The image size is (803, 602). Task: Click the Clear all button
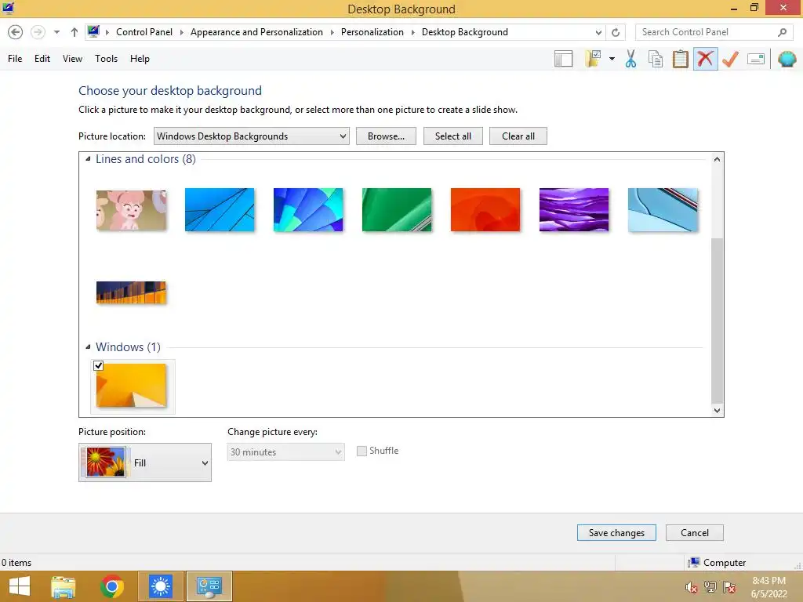[518, 136]
